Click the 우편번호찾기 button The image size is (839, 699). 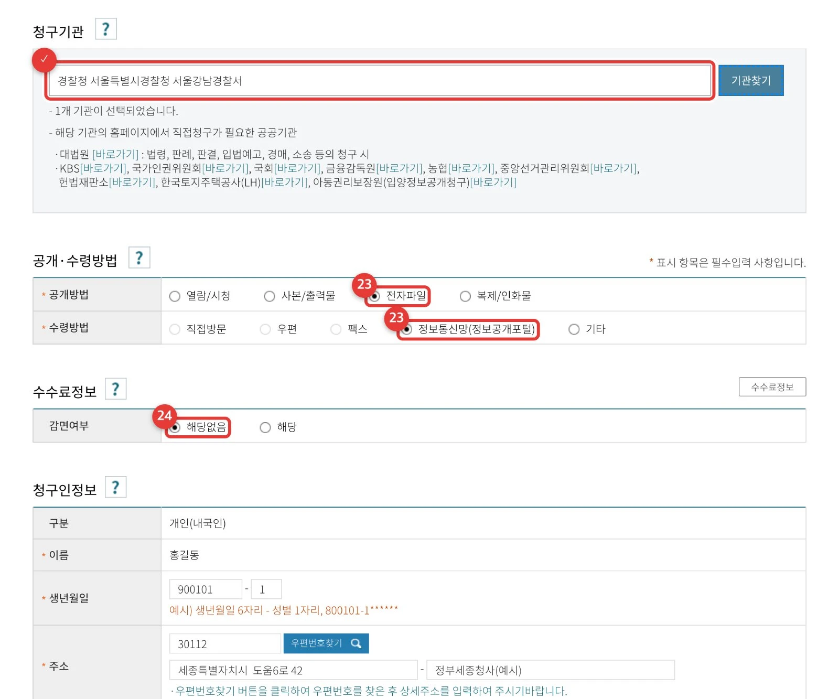pyautogui.click(x=326, y=643)
